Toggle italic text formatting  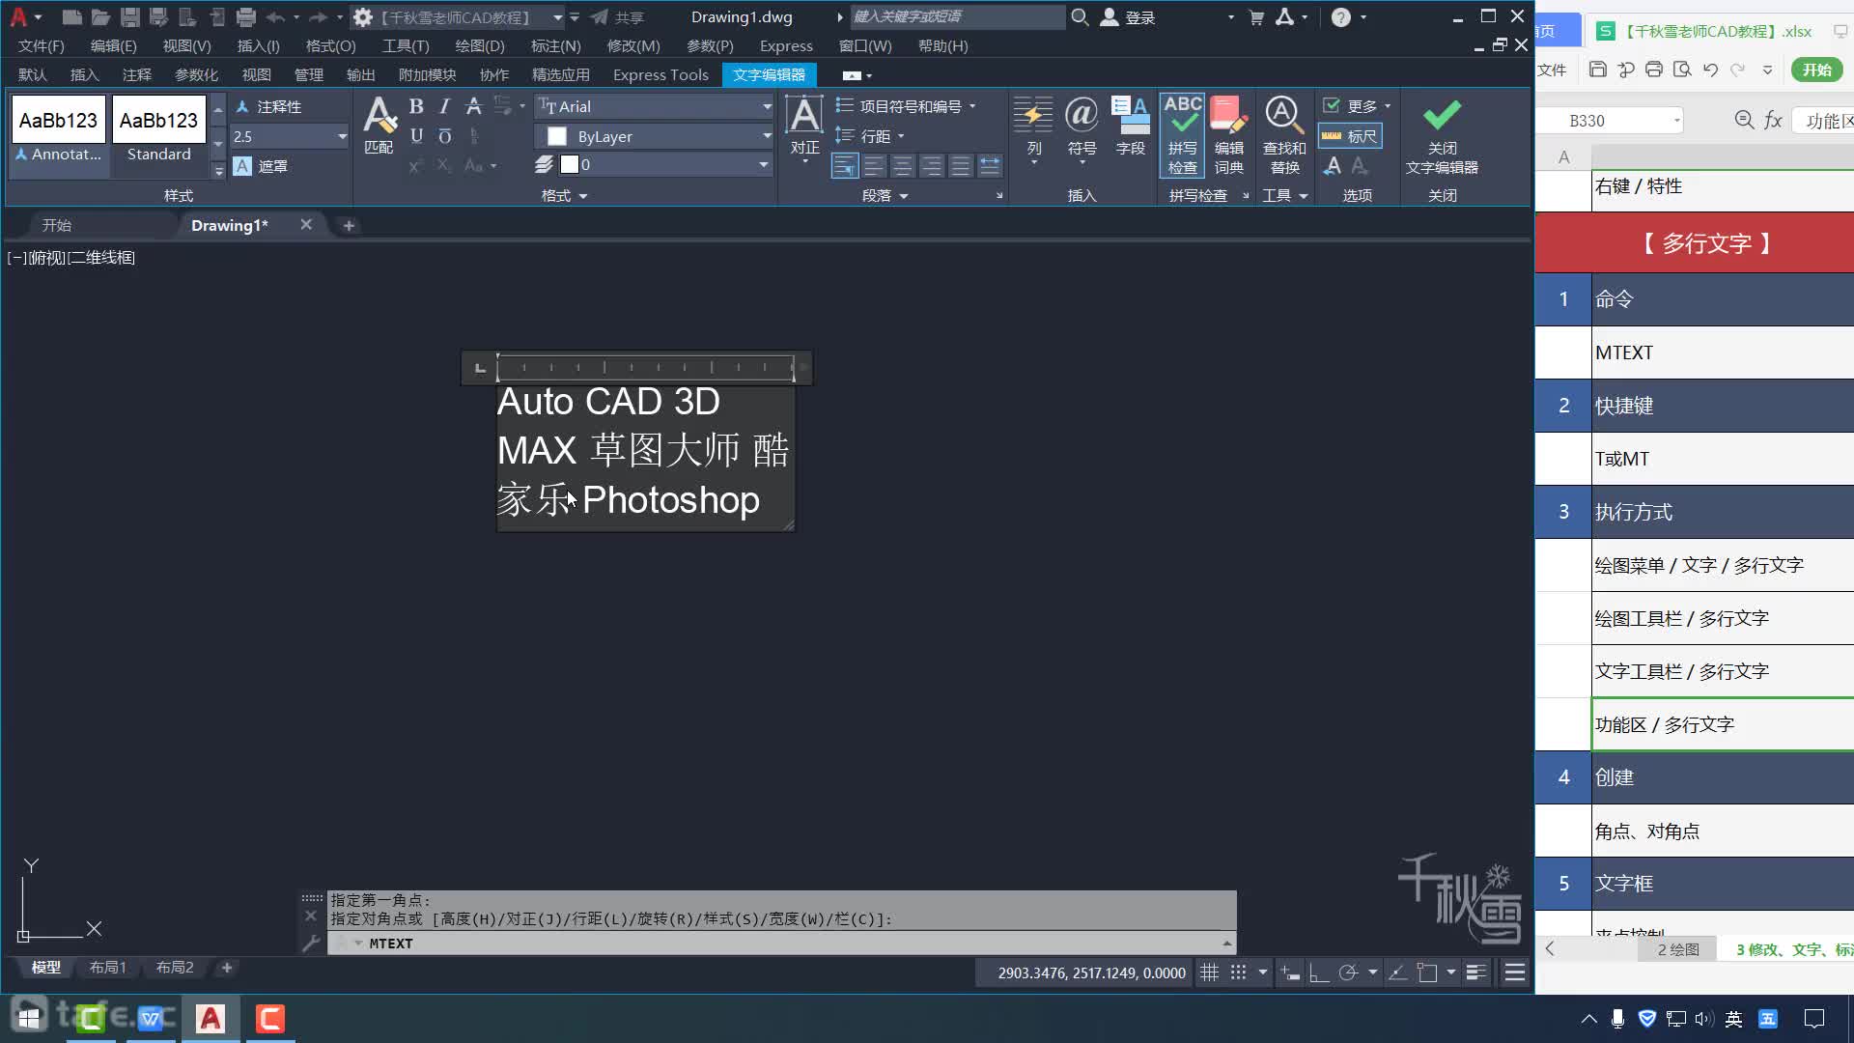pyautogui.click(x=444, y=106)
